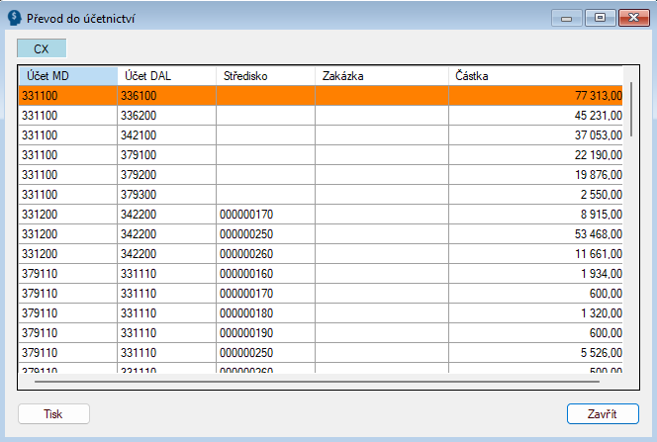Select the cell with amount 77 313,00
Viewport: 657px width, 442px height.
click(535, 96)
